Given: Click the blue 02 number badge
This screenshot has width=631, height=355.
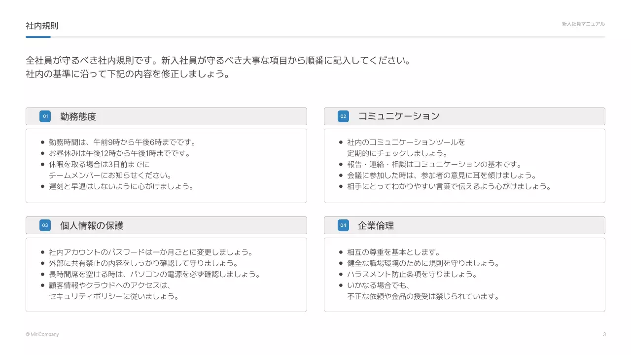Looking at the screenshot, I should tap(343, 116).
